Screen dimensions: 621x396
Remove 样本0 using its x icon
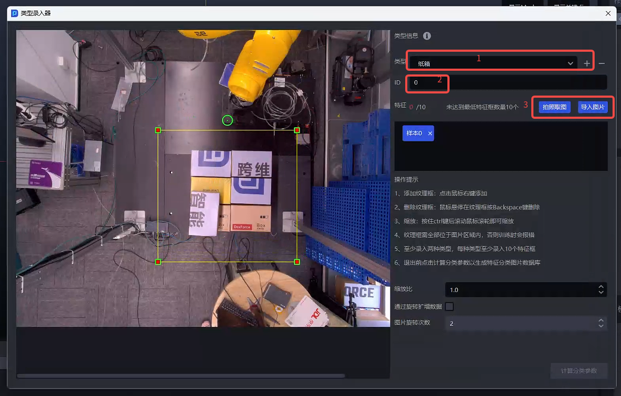coord(430,134)
